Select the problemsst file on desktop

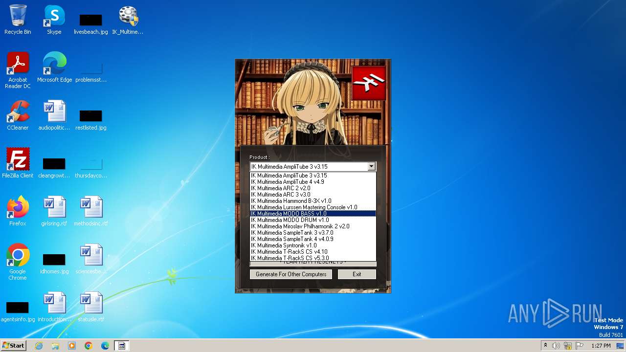(x=91, y=71)
